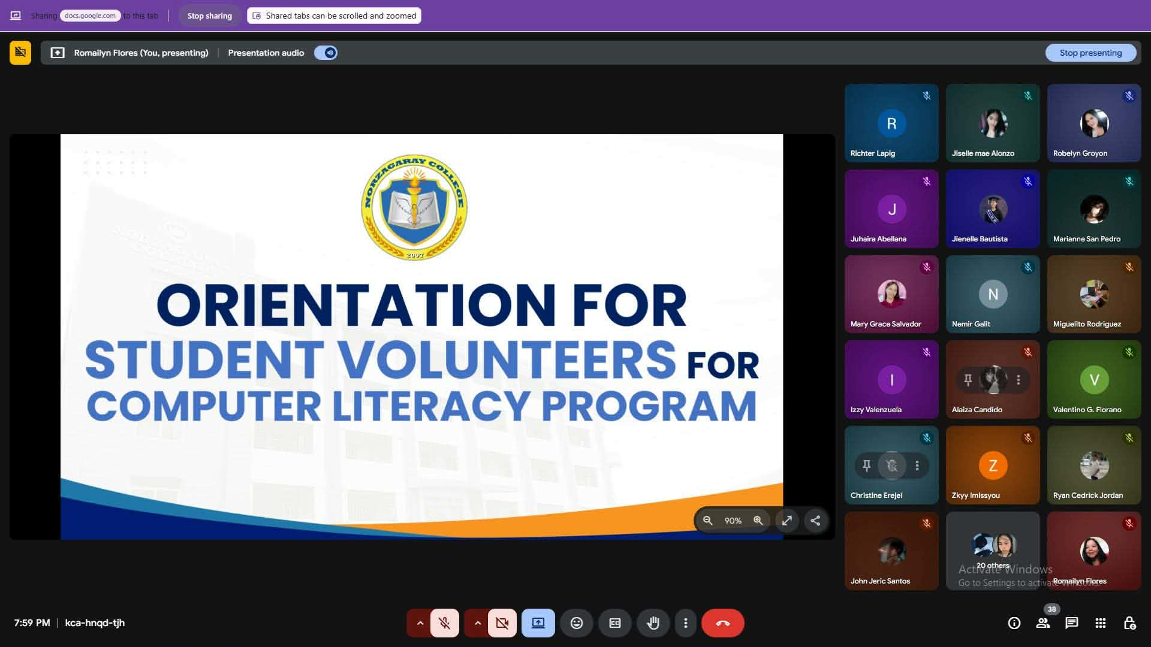
Task: Select Mary Grace Salvador's tile
Action: [891, 294]
